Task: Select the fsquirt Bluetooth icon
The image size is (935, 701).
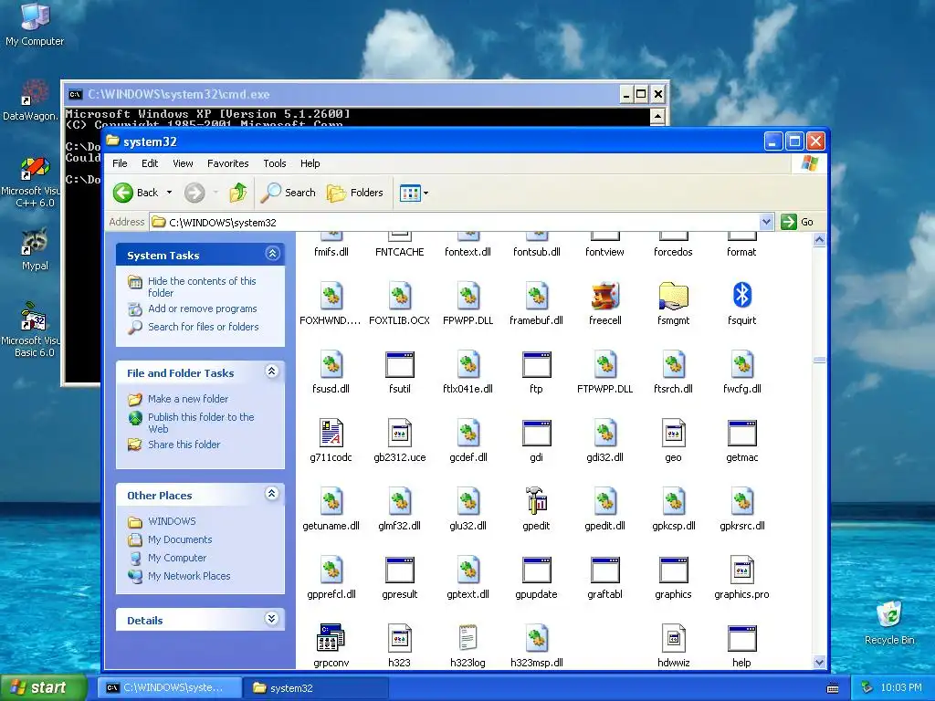Action: click(741, 297)
